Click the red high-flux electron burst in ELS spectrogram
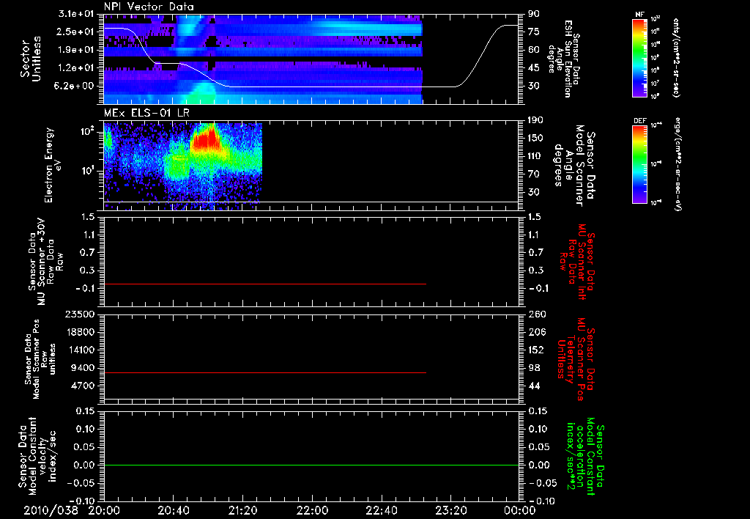Screen dimensions: 750x519 click(x=206, y=139)
